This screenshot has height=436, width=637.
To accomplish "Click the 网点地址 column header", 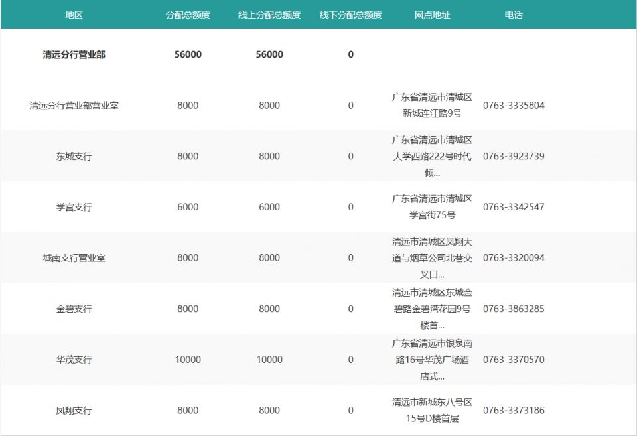I will (432, 15).
